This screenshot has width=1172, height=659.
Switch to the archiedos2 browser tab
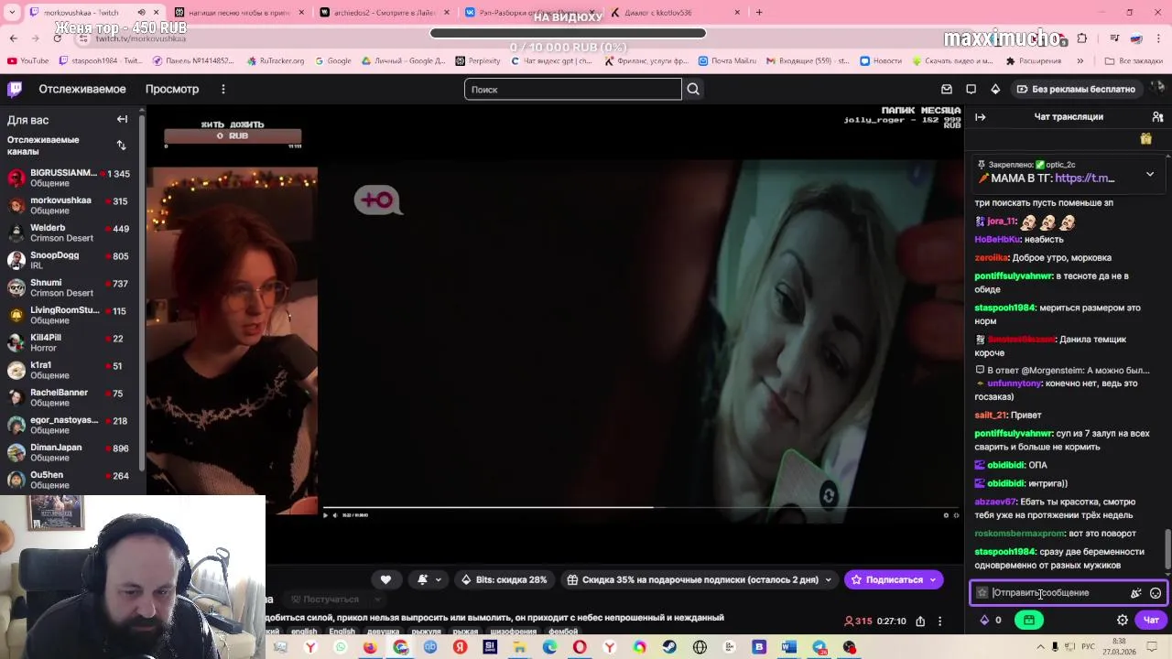click(385, 13)
